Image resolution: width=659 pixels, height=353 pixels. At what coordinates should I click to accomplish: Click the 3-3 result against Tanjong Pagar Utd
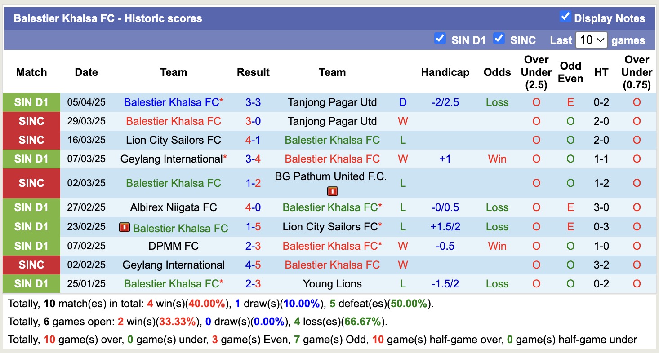pos(253,102)
